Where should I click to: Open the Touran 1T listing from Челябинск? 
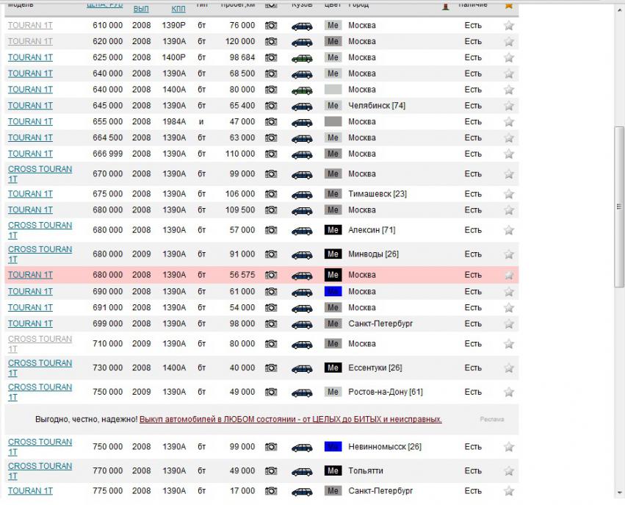pos(30,106)
